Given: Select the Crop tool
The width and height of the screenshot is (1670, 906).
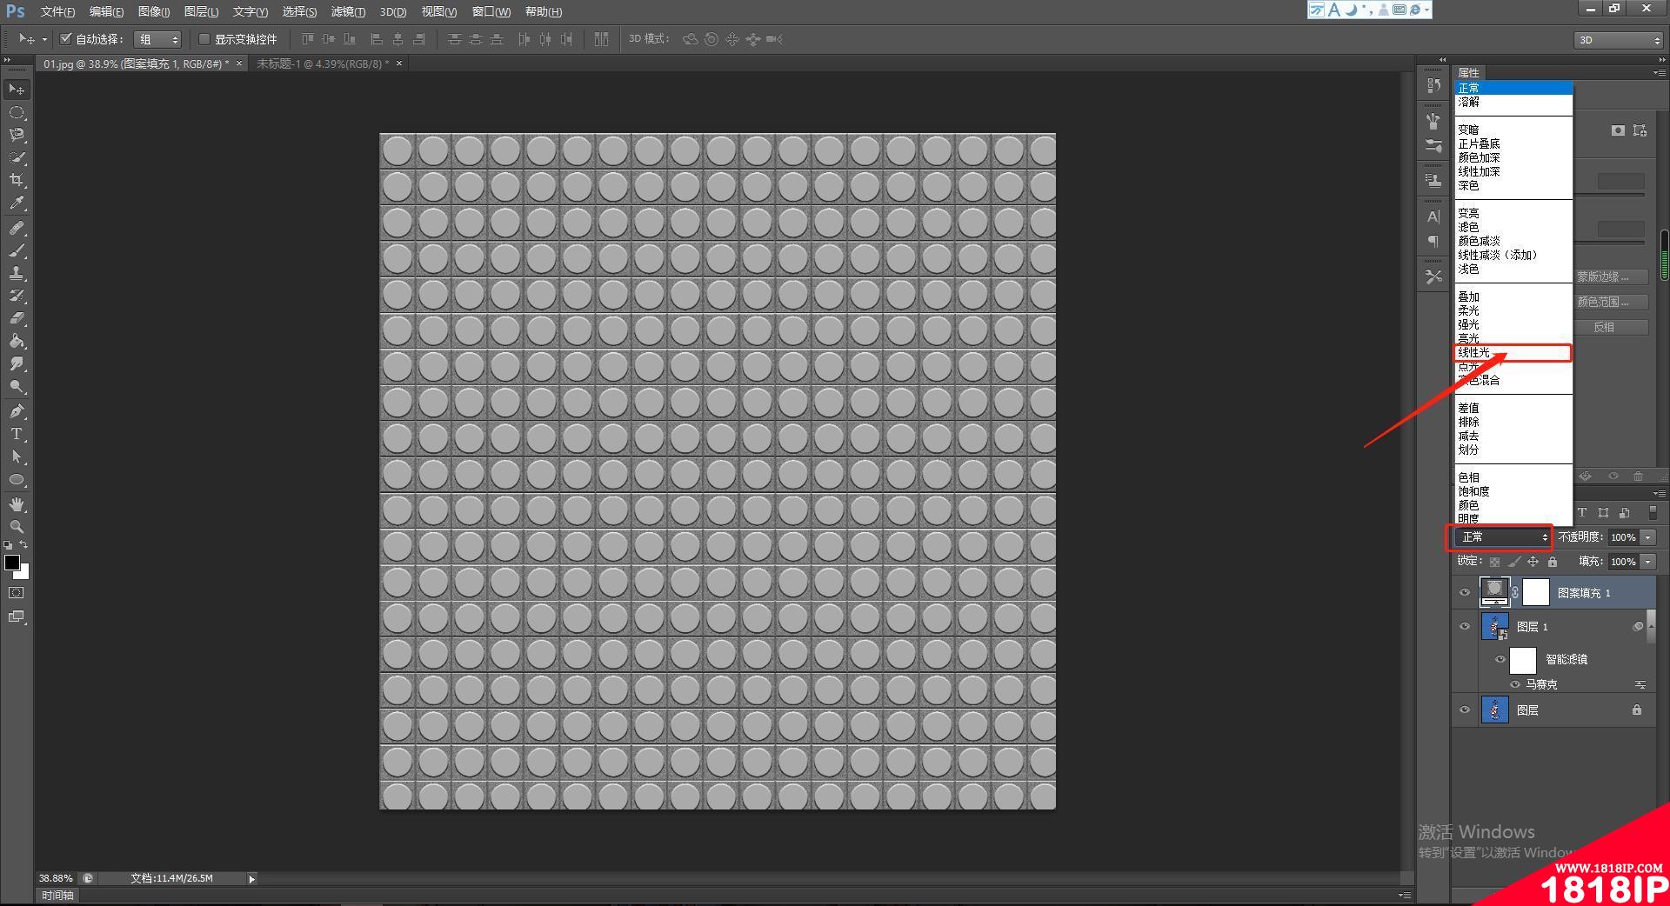Looking at the screenshot, I should tap(17, 180).
